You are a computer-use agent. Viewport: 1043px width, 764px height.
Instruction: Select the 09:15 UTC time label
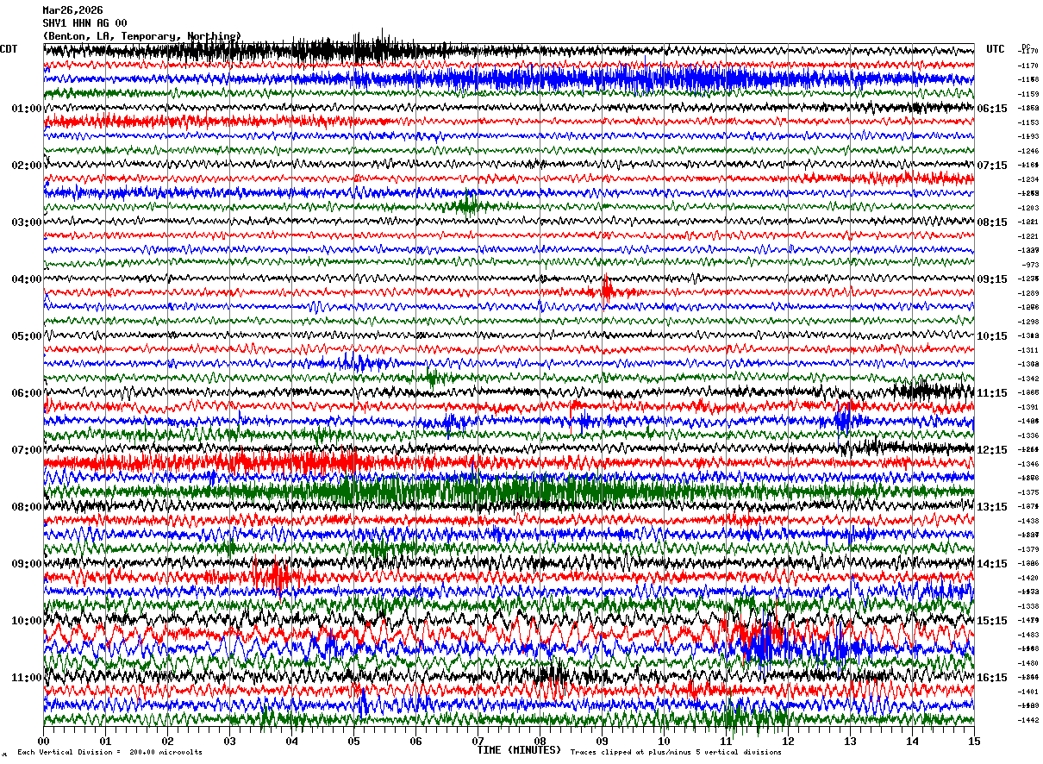992,279
